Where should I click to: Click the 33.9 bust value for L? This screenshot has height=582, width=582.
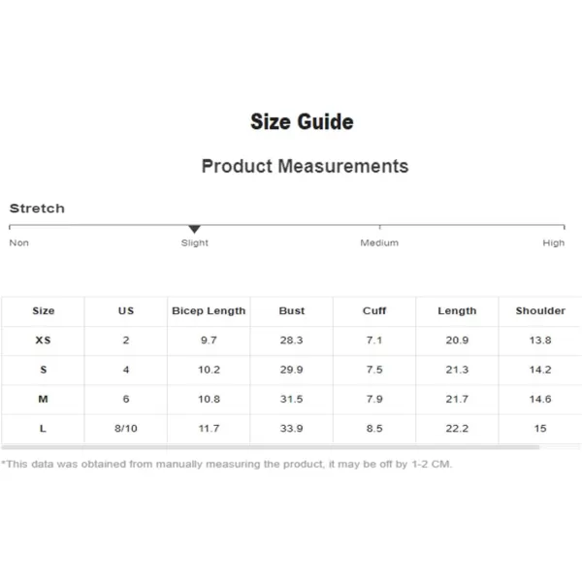(x=291, y=429)
